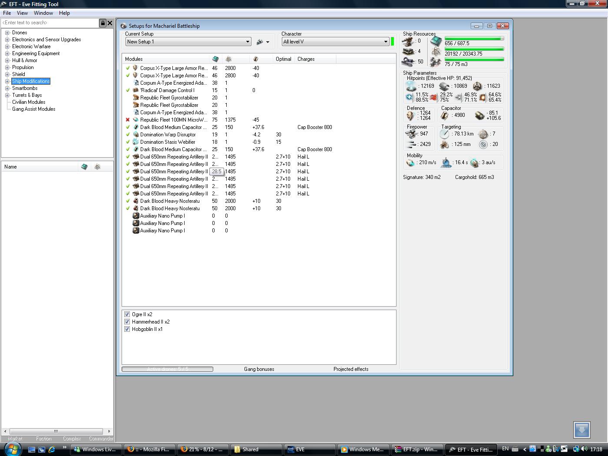Expand the Turrets & Bays category

[7, 95]
